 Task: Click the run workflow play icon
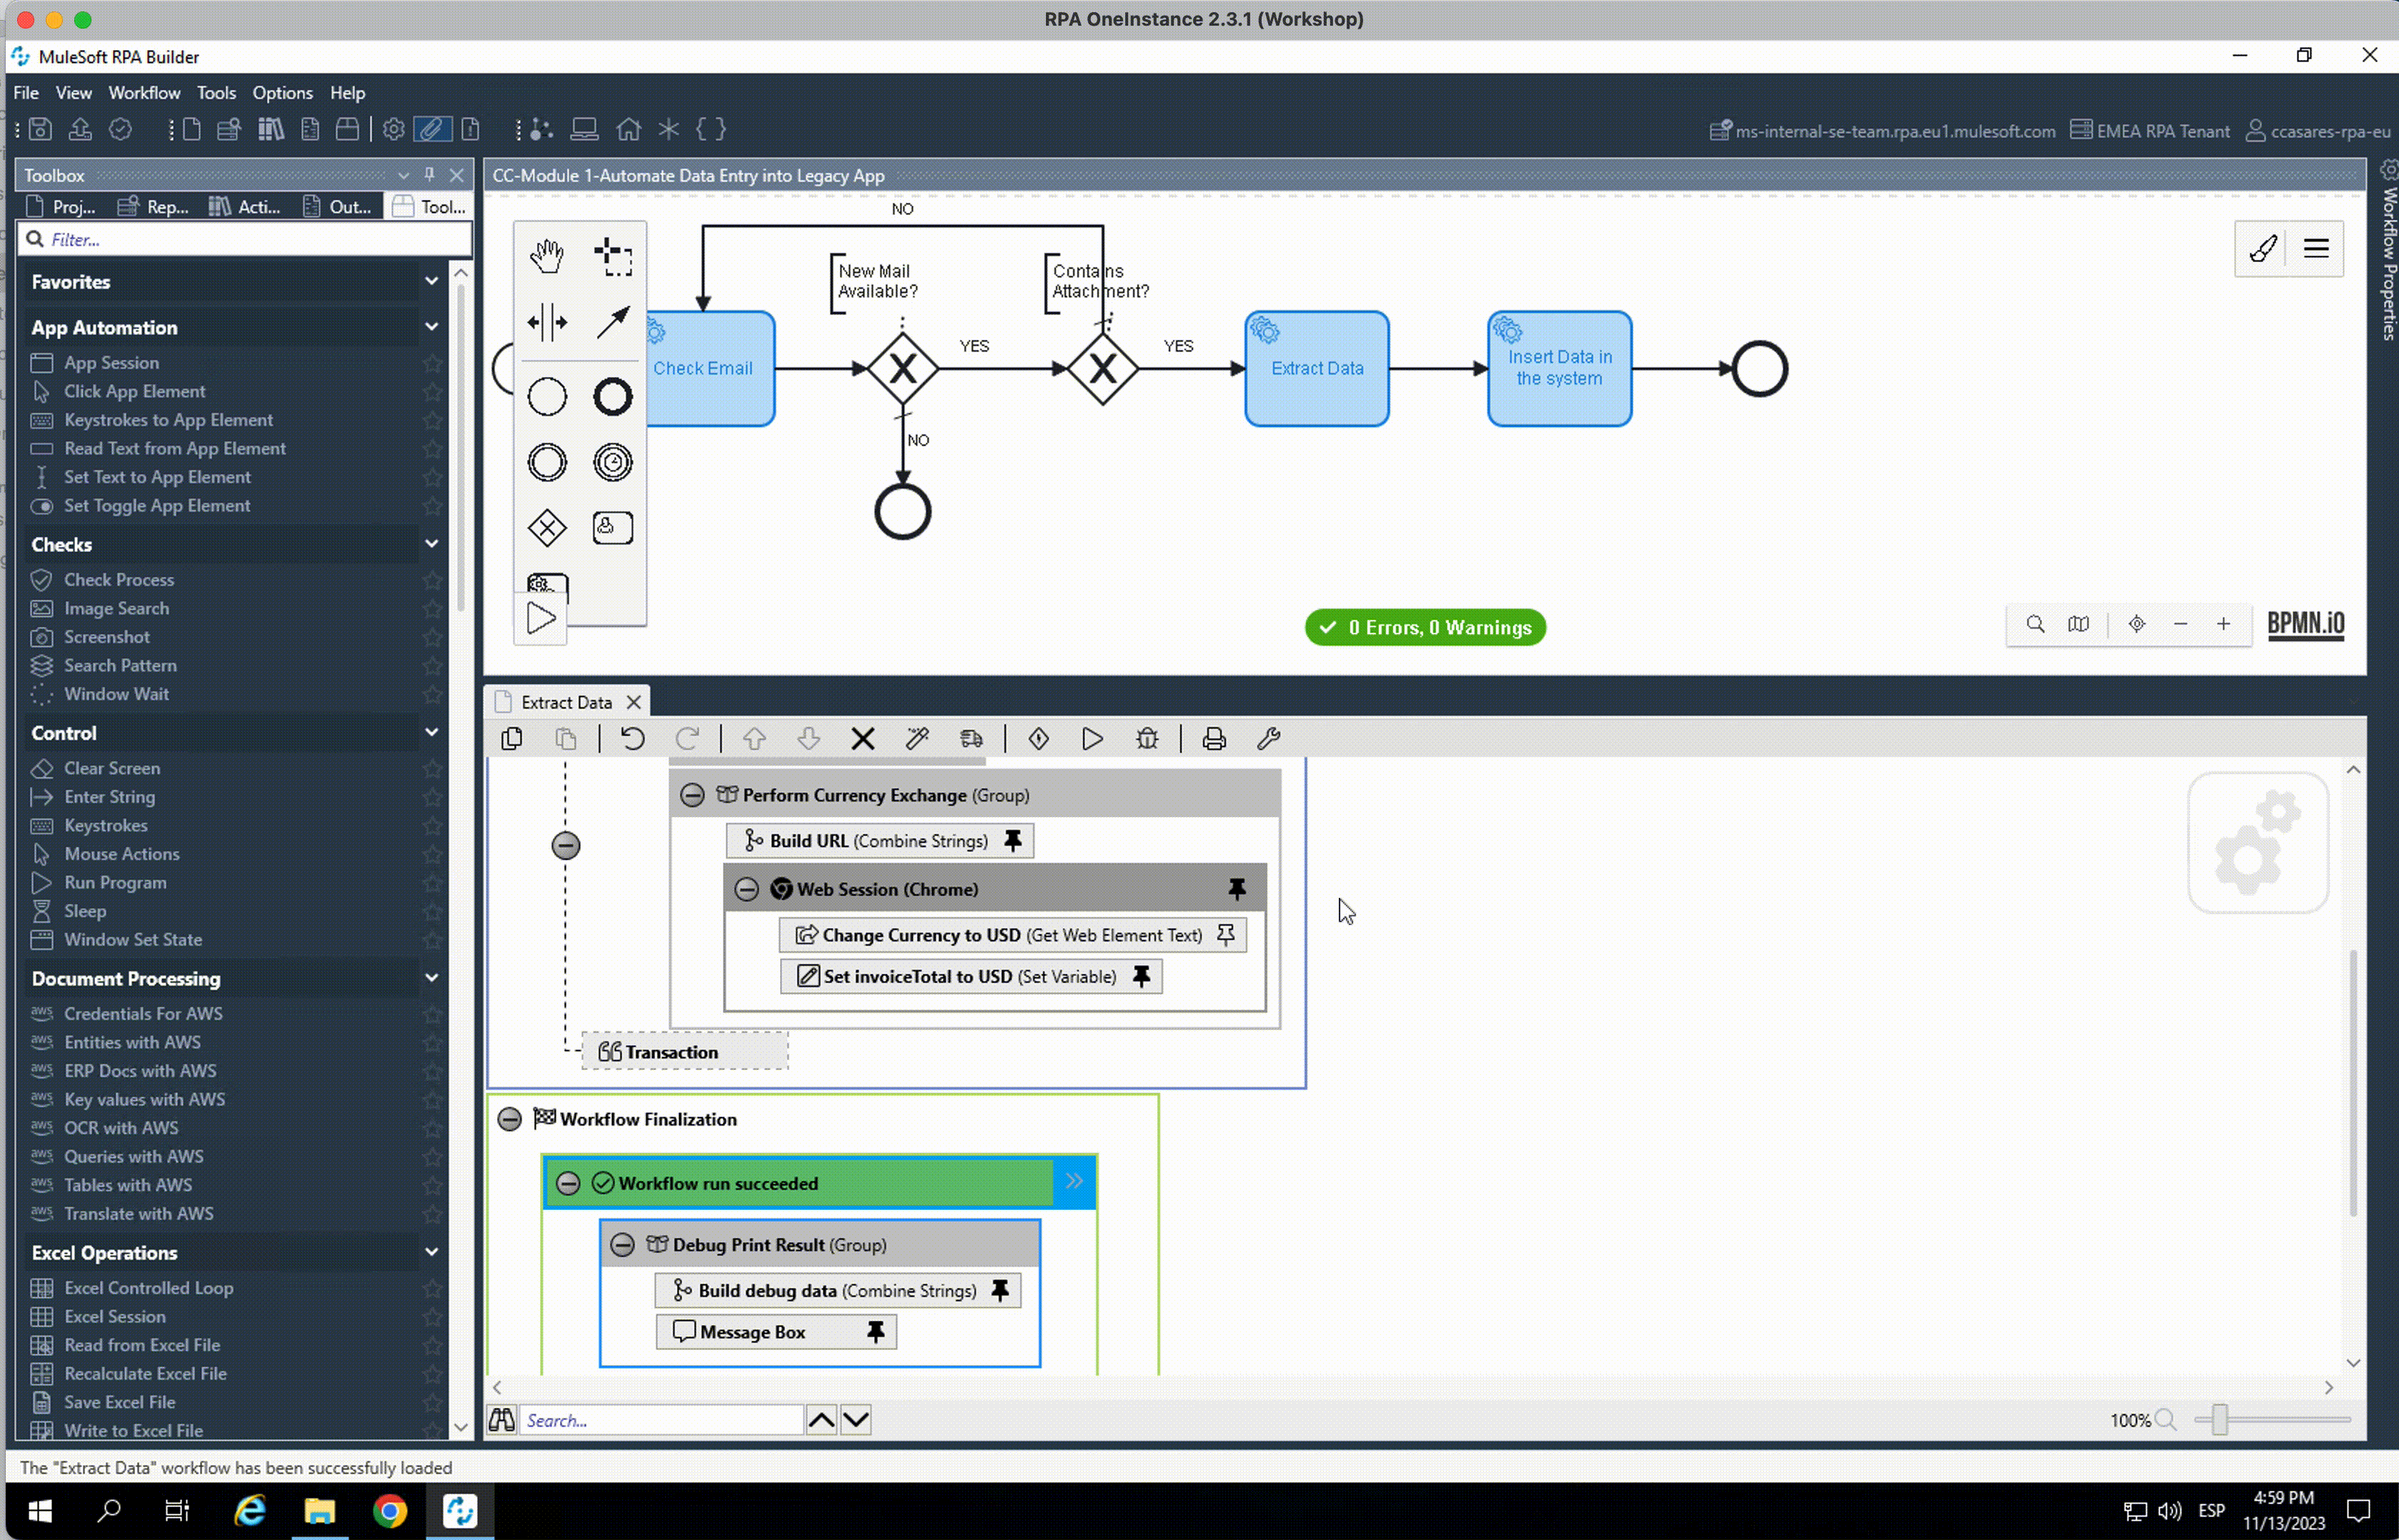pos(1092,739)
